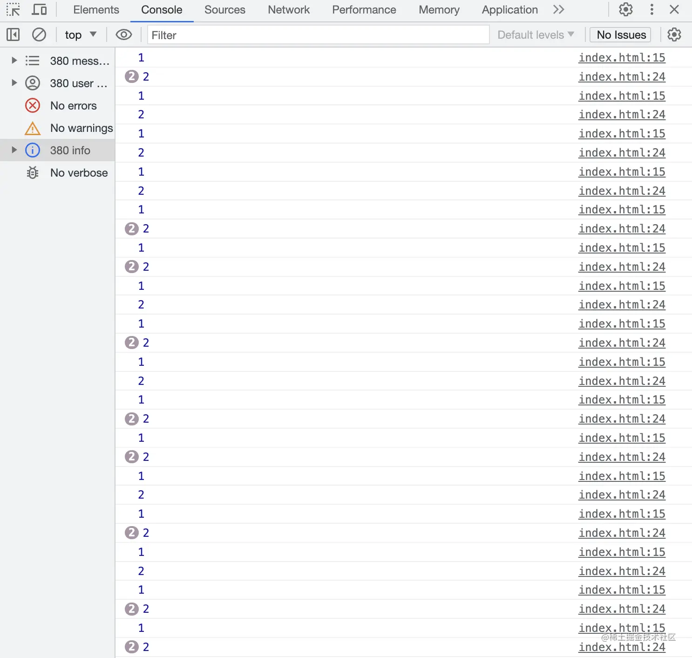This screenshot has width=692, height=658.
Task: Open index.html:24 link in last log row
Action: (622, 647)
